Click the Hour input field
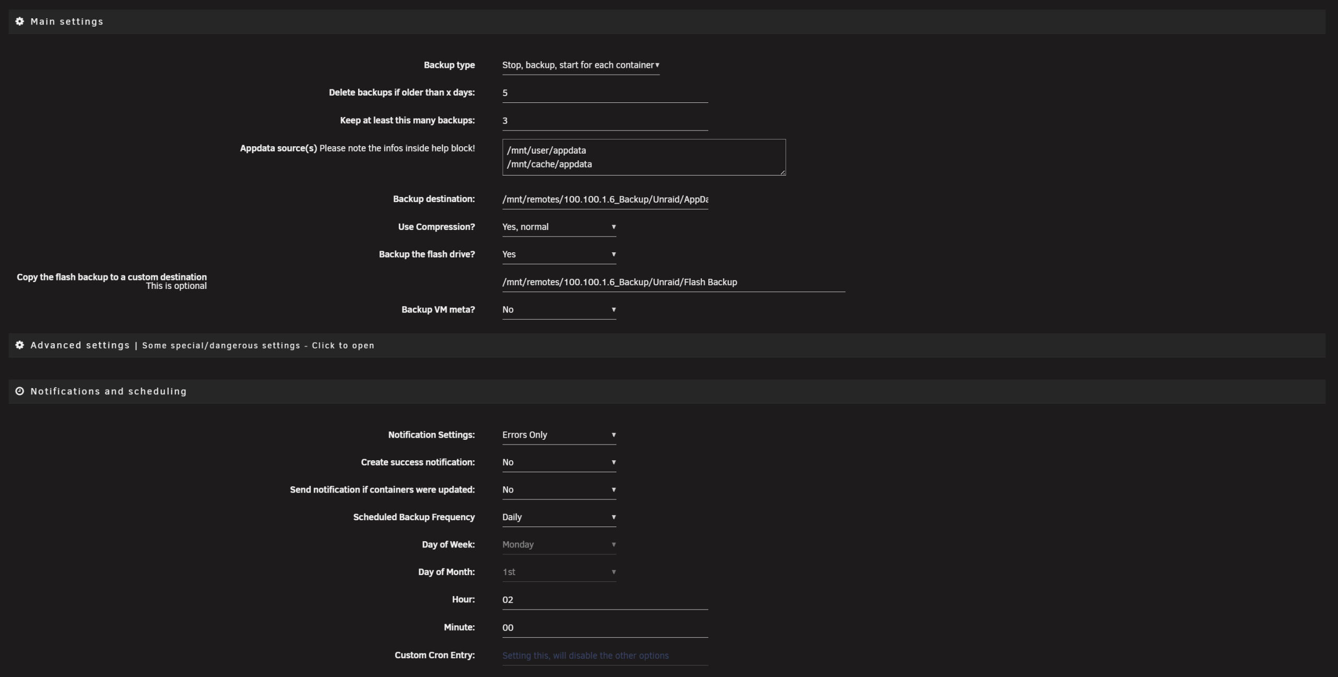1338x677 pixels. point(605,600)
